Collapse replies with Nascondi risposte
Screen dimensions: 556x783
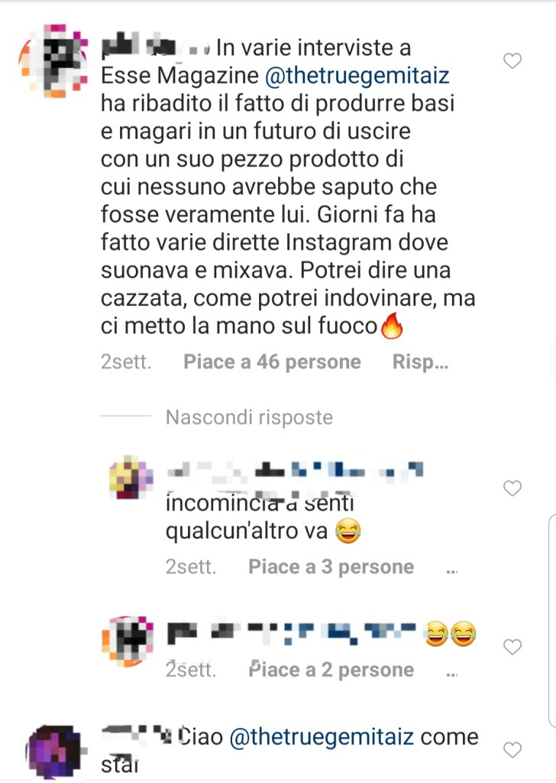click(249, 417)
